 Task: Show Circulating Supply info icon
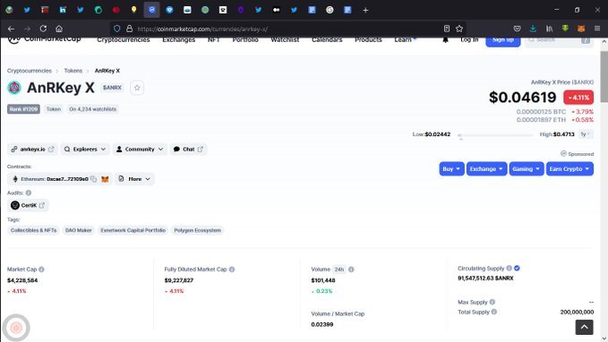(510, 268)
